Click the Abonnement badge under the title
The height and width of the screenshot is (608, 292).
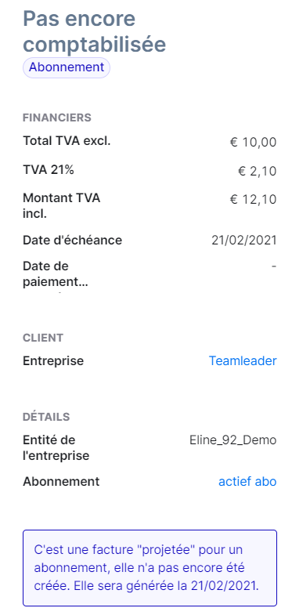point(67,67)
